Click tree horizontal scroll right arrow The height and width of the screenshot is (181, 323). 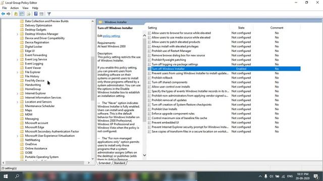pos(89,163)
